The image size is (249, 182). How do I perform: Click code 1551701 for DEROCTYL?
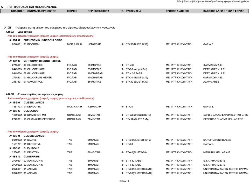tap(17, 144)
